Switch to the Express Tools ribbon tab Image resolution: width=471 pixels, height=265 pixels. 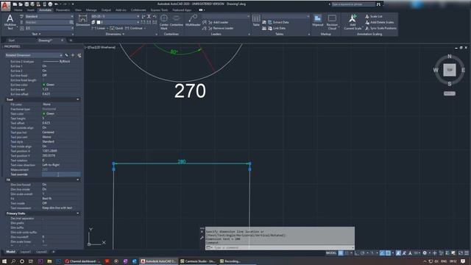[159, 10]
